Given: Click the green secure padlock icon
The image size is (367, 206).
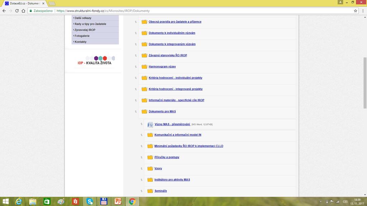Looking at the screenshot, I should 31,11.
